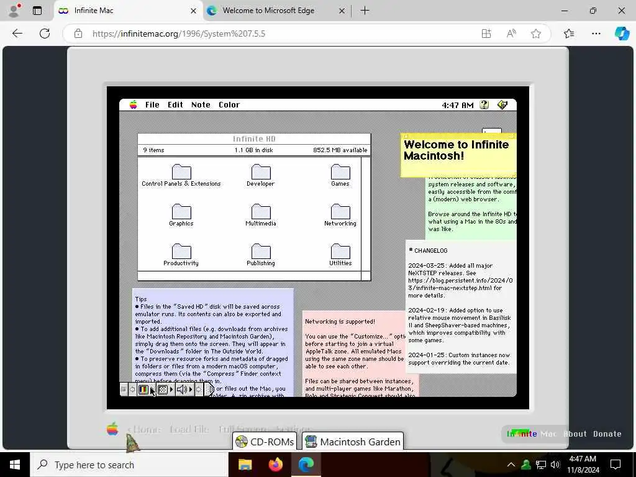Open the Application menu icon at Mac menu bar right
636x477 pixels.
click(502, 104)
